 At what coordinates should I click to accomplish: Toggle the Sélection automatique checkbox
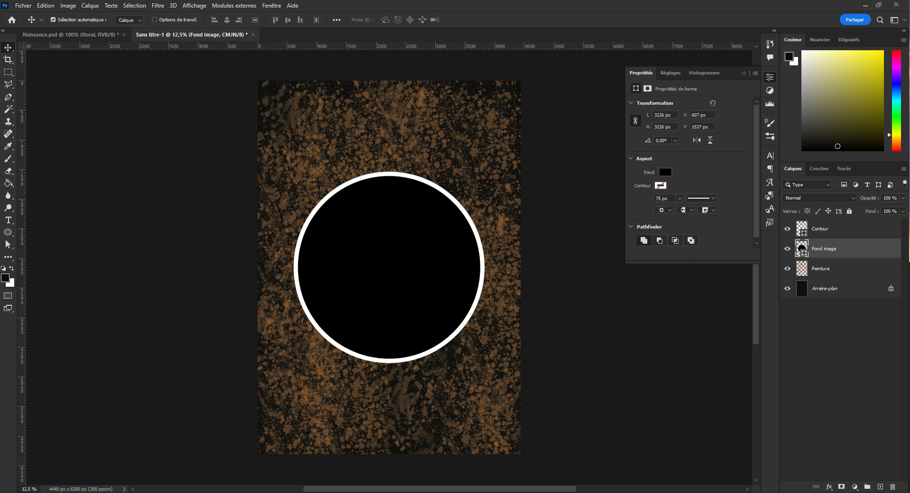(53, 20)
